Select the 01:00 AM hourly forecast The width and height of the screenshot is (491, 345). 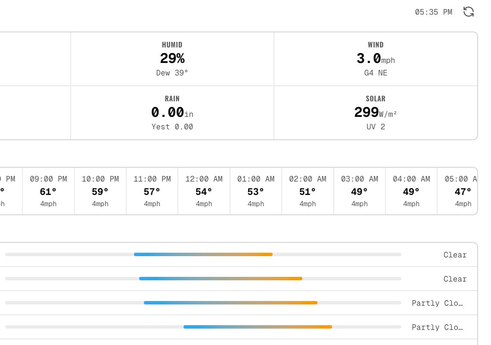coord(256,191)
